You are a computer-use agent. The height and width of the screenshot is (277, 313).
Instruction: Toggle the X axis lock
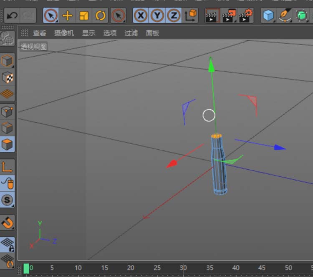pos(141,16)
